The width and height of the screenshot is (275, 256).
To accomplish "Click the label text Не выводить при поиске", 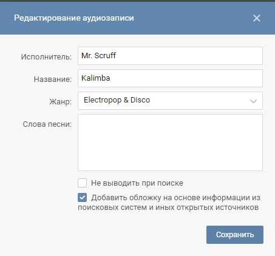I will [137, 183].
